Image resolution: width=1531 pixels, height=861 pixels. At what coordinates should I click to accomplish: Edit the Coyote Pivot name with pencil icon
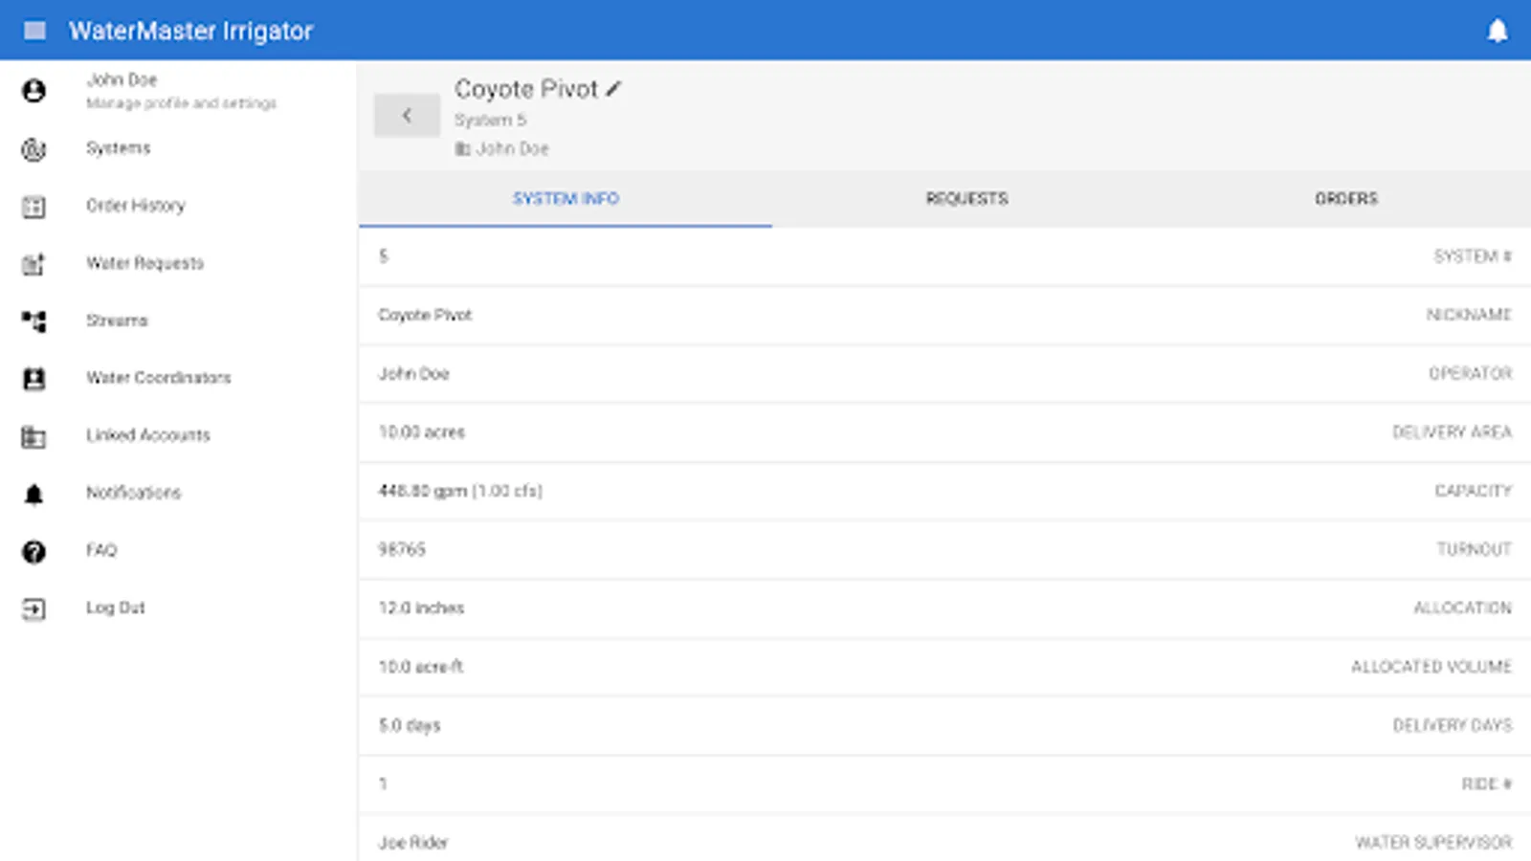tap(613, 88)
